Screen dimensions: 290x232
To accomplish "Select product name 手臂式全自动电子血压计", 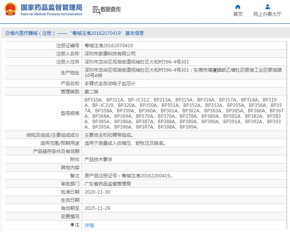I will (x=110, y=84).
